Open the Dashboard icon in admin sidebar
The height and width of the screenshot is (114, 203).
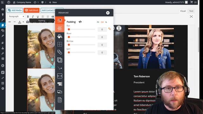(x=3, y=9)
